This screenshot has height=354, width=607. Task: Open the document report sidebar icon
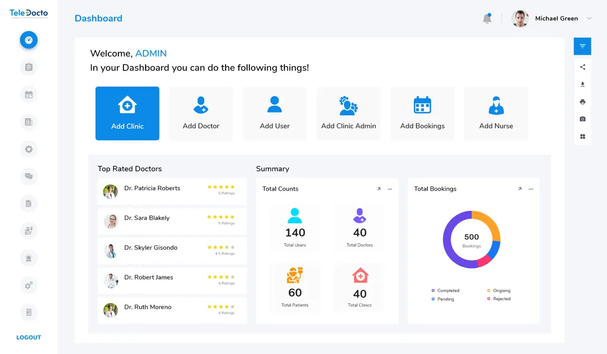29,204
